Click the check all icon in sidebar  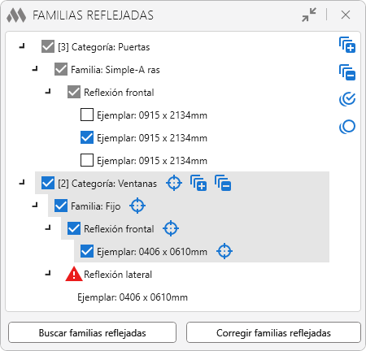347,99
